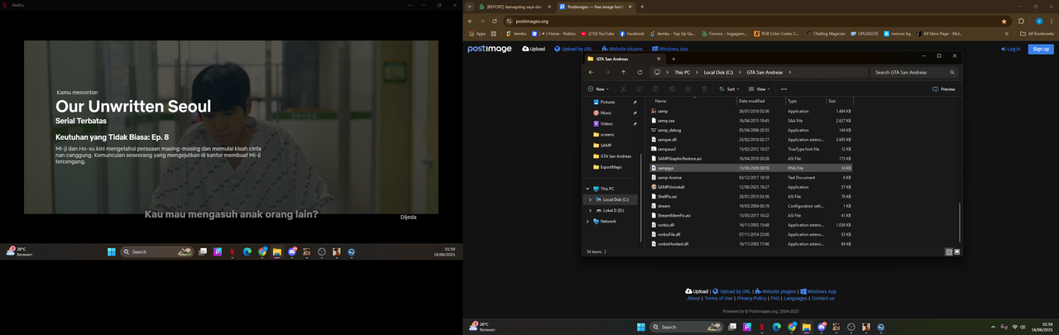Click the Explorer file list vertical scrollbar
Screen dimensions: 1059x335
(x=960, y=221)
